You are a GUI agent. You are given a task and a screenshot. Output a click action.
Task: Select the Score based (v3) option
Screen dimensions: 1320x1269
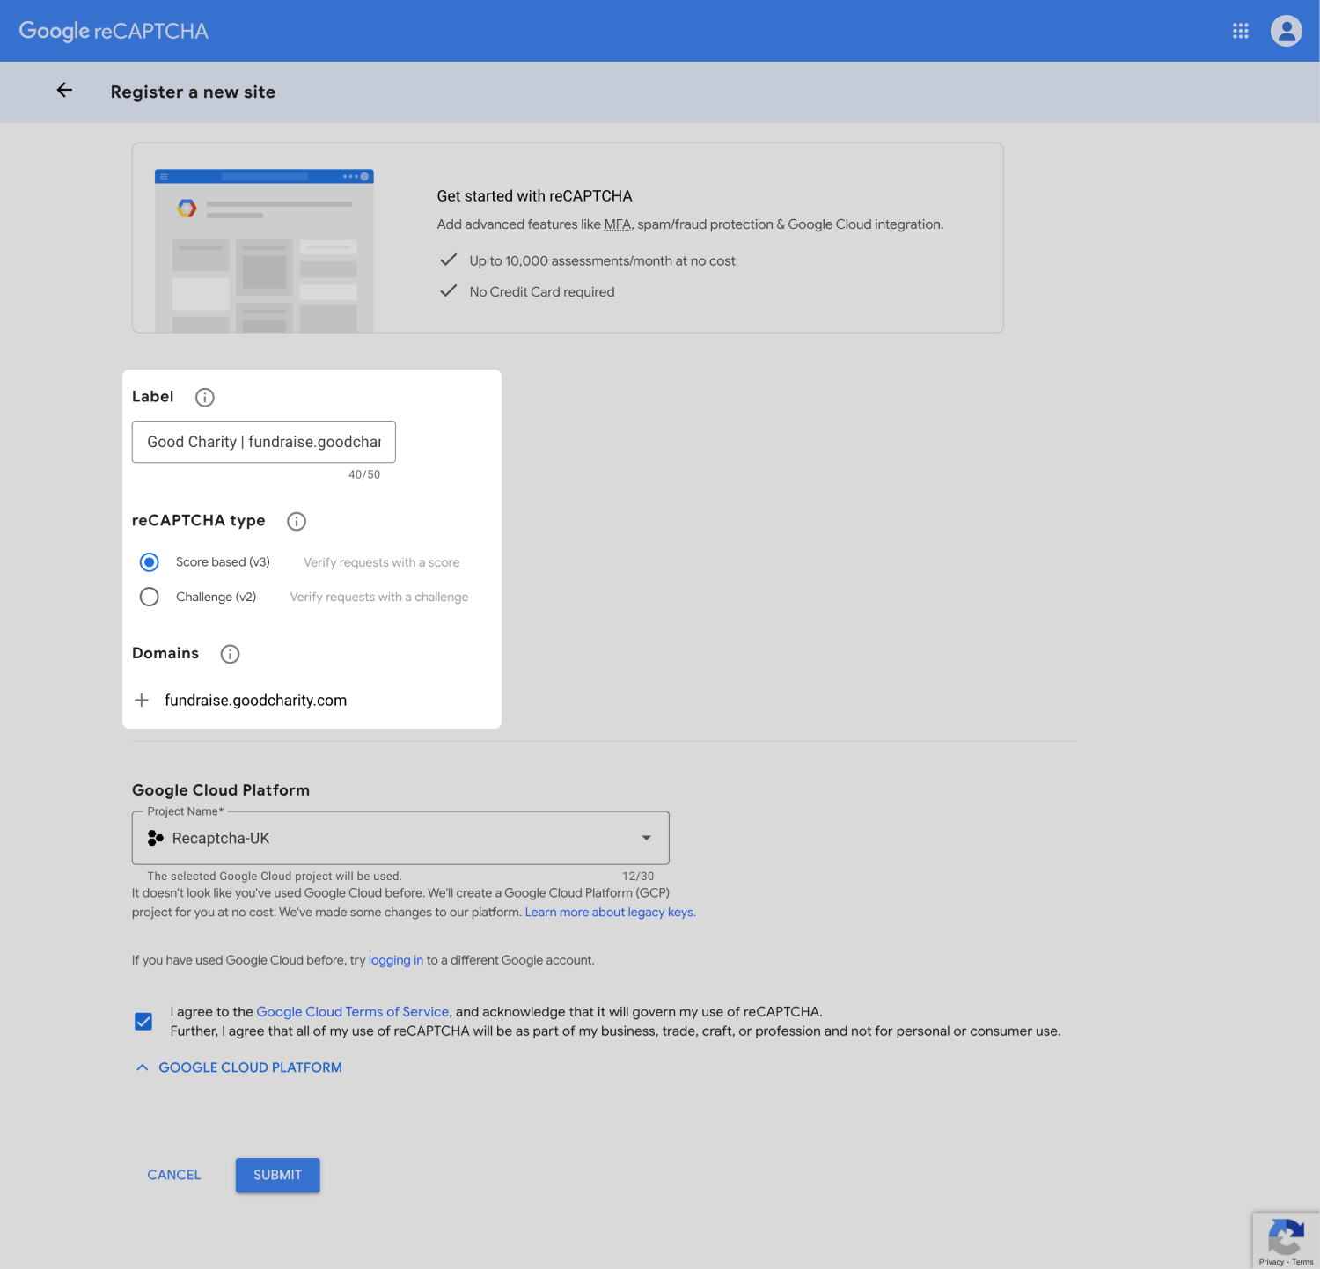pos(149,561)
